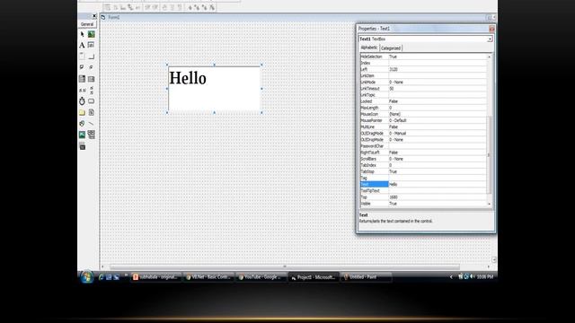Viewport: 575px width, 323px height.
Task: Select the TabStop property row
Action: point(423,171)
